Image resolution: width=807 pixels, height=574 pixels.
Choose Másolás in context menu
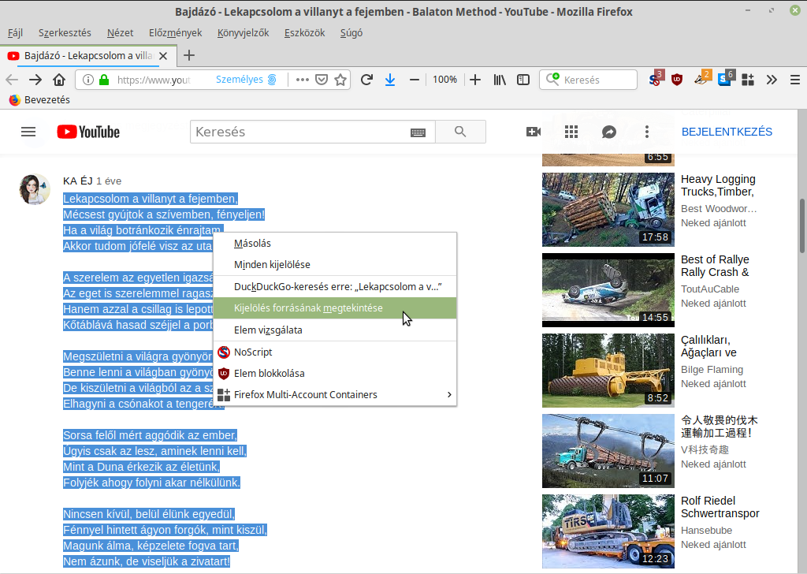[x=335, y=243]
